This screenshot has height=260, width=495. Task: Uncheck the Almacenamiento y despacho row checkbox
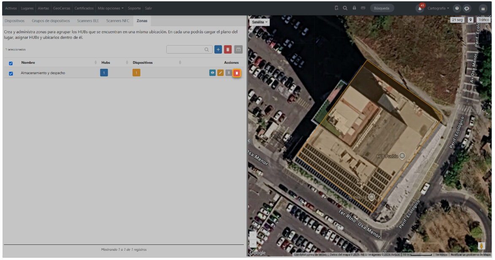(11, 73)
